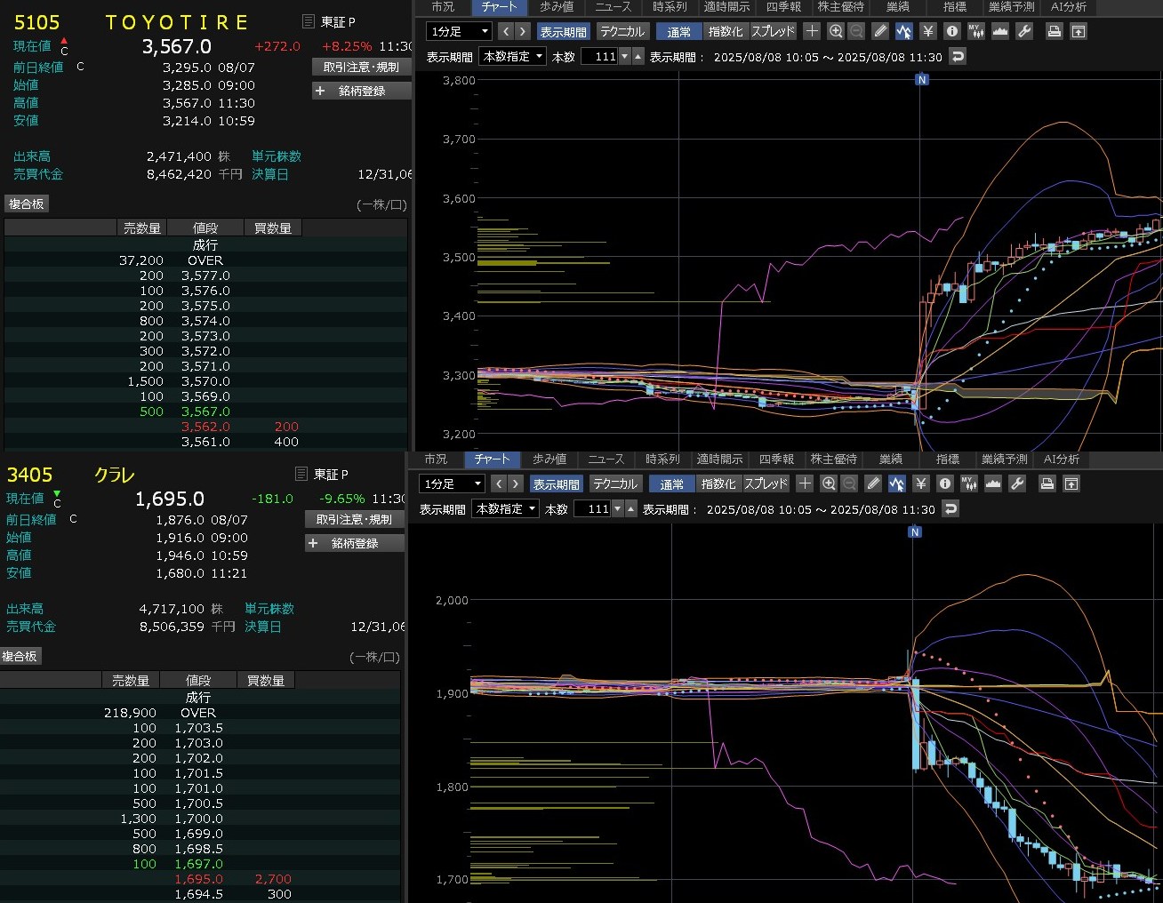Viewport: 1163px width, 903px height.
Task: Click N marker on bottom chart timeline
Action: coord(915,531)
